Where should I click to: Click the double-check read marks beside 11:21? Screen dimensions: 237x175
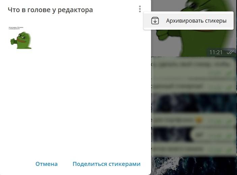(230, 52)
